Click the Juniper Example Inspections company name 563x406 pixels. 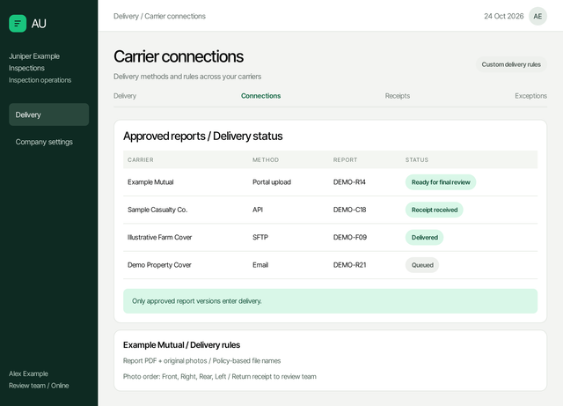[x=34, y=62]
